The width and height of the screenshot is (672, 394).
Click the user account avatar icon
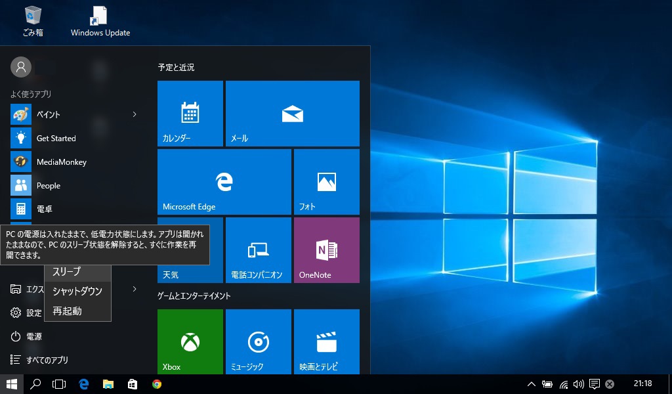point(21,68)
